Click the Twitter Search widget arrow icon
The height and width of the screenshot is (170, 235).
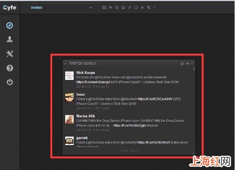(x=187, y=63)
